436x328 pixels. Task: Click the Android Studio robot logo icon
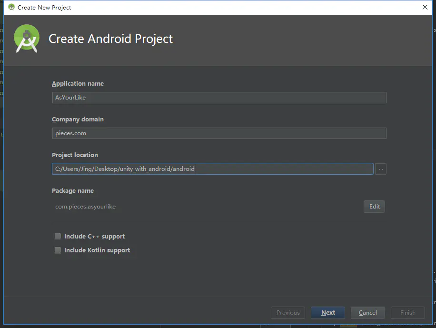click(26, 38)
